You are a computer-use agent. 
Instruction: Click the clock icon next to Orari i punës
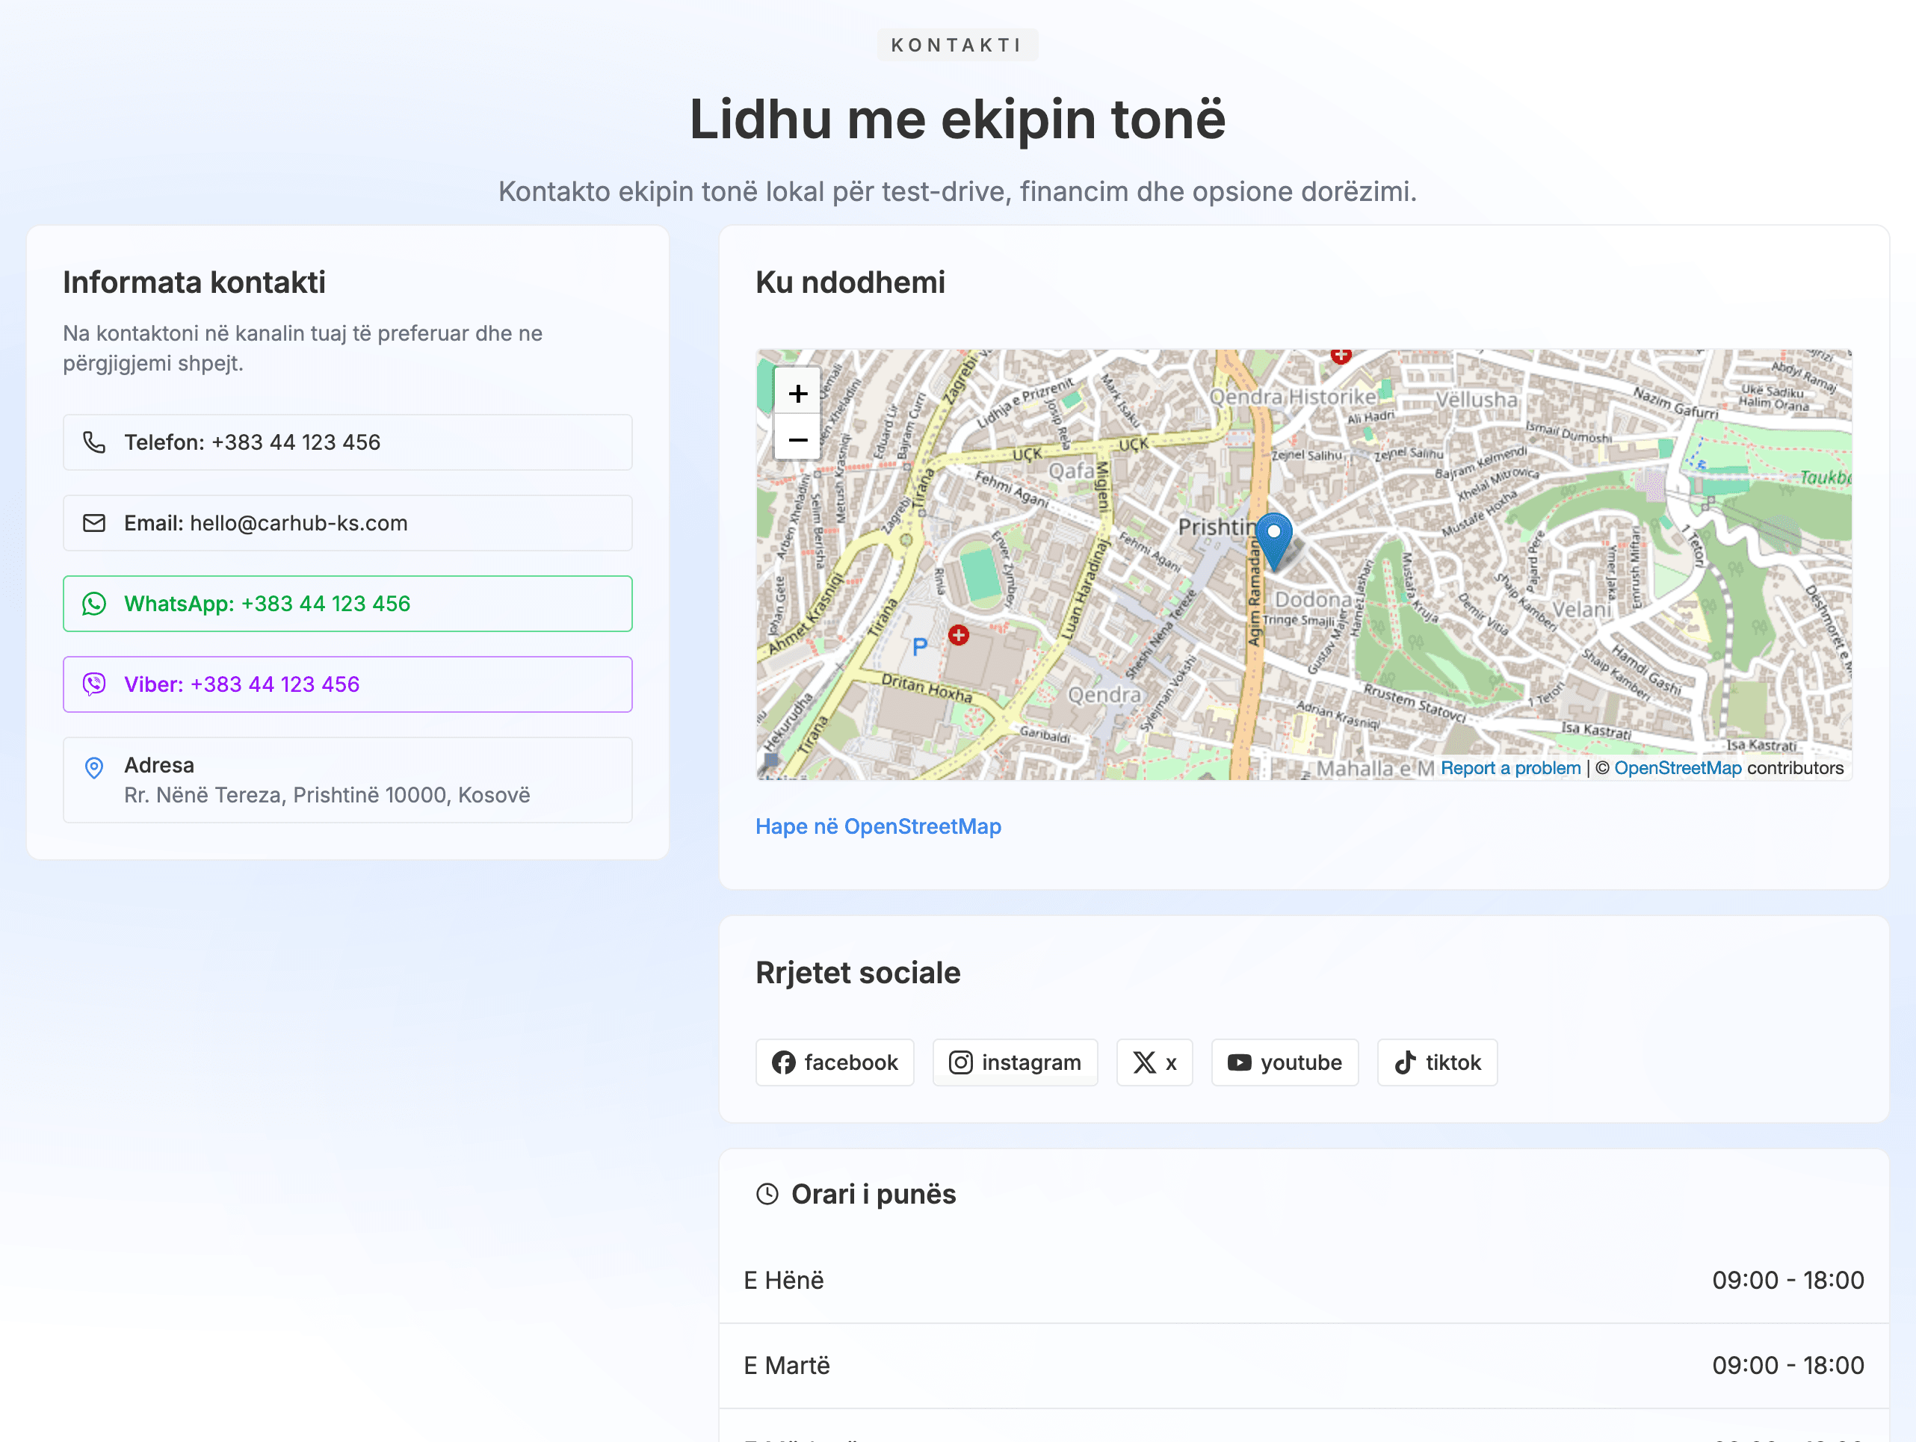coord(767,1194)
